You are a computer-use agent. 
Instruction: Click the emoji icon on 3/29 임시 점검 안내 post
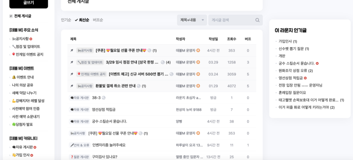click(163, 62)
